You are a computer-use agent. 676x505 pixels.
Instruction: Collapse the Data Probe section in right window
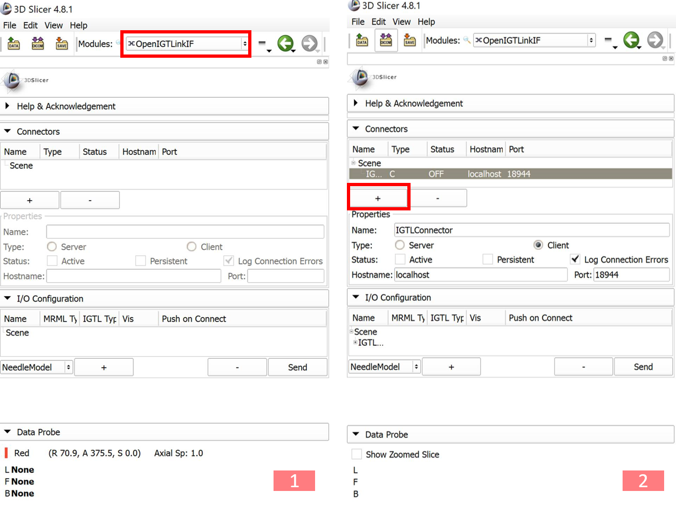(511, 434)
